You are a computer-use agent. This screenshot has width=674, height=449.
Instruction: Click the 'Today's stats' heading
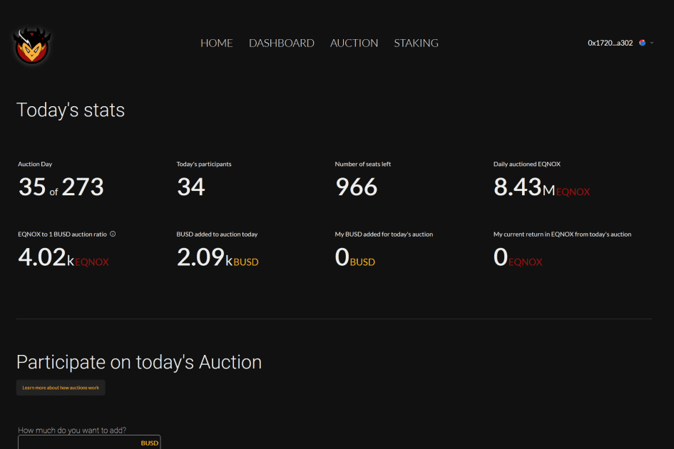coord(71,110)
